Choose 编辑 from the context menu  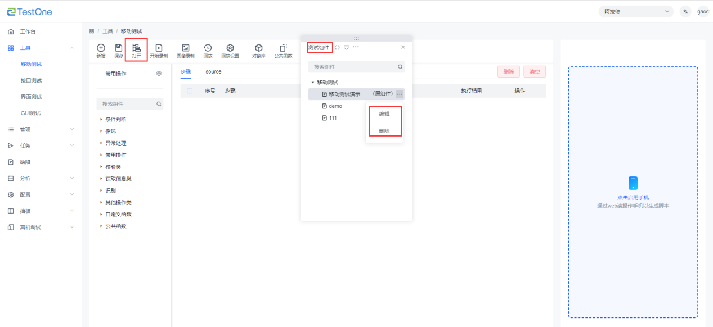point(384,113)
